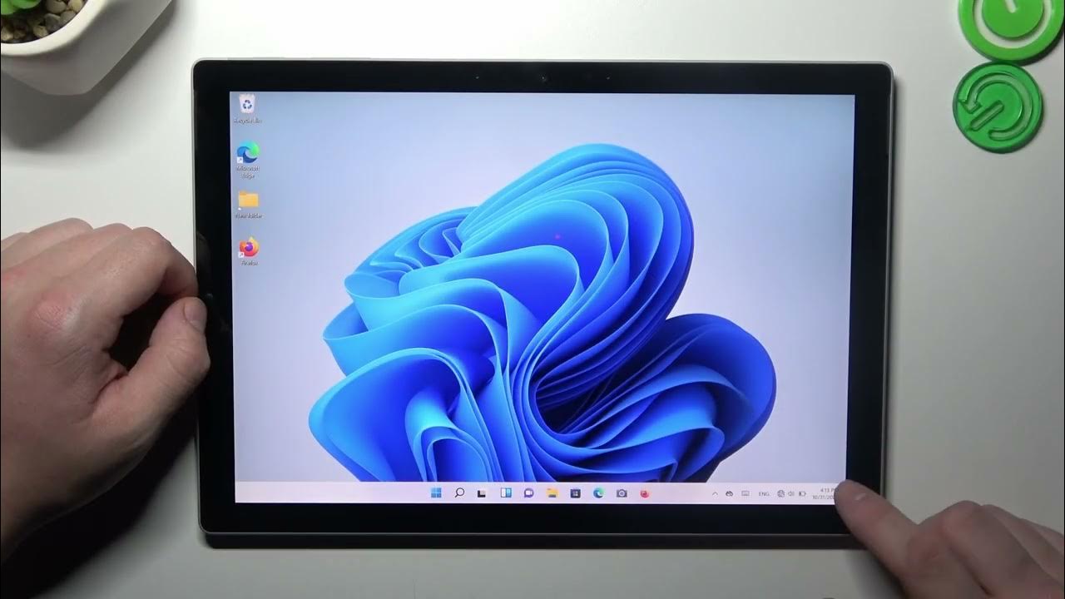Viewport: 1065px width, 599px height.
Task: Click the Firefox icon in taskbar
Action: (x=645, y=493)
